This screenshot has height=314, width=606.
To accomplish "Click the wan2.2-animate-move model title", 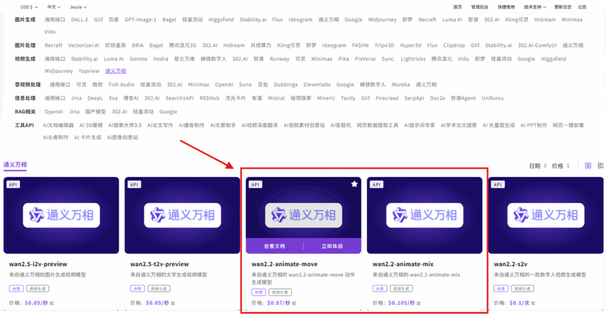I will (x=285, y=264).
